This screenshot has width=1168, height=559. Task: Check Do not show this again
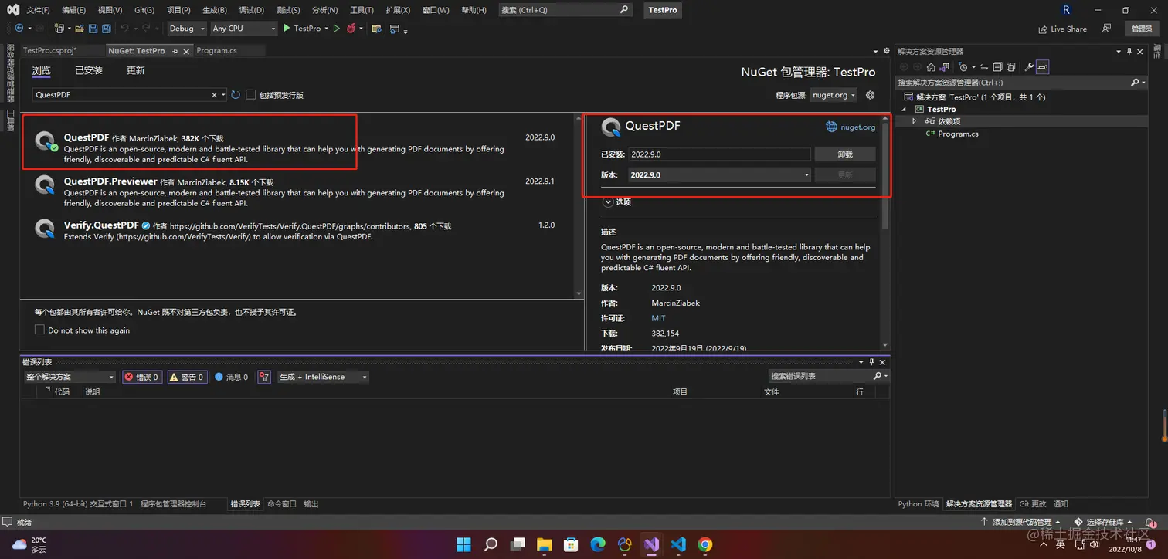(39, 330)
